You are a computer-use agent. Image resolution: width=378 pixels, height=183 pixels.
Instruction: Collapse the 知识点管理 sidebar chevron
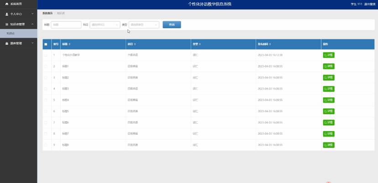[x=32, y=24]
